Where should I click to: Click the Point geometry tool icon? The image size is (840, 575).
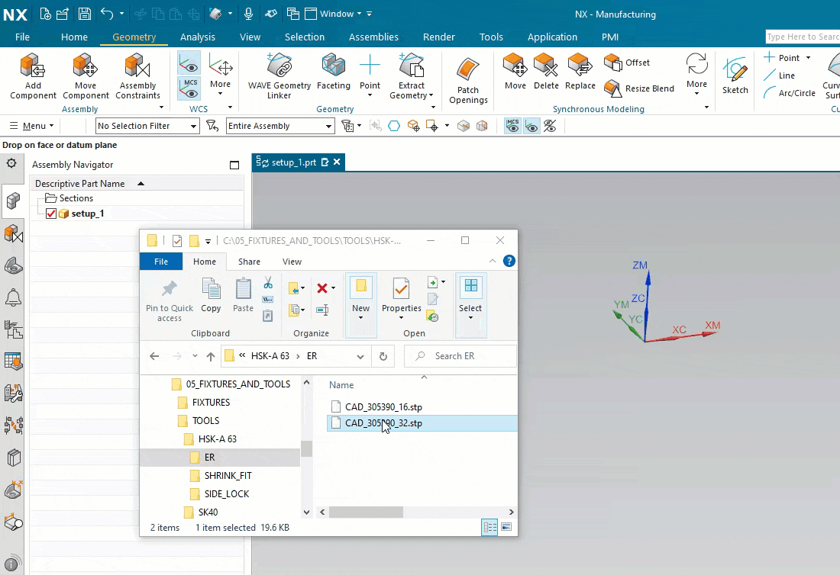370,66
